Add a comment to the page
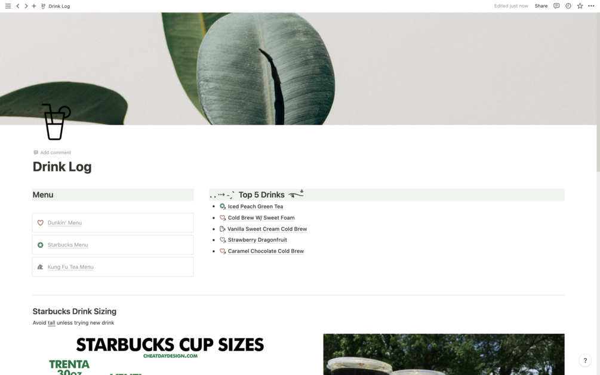 [52, 152]
